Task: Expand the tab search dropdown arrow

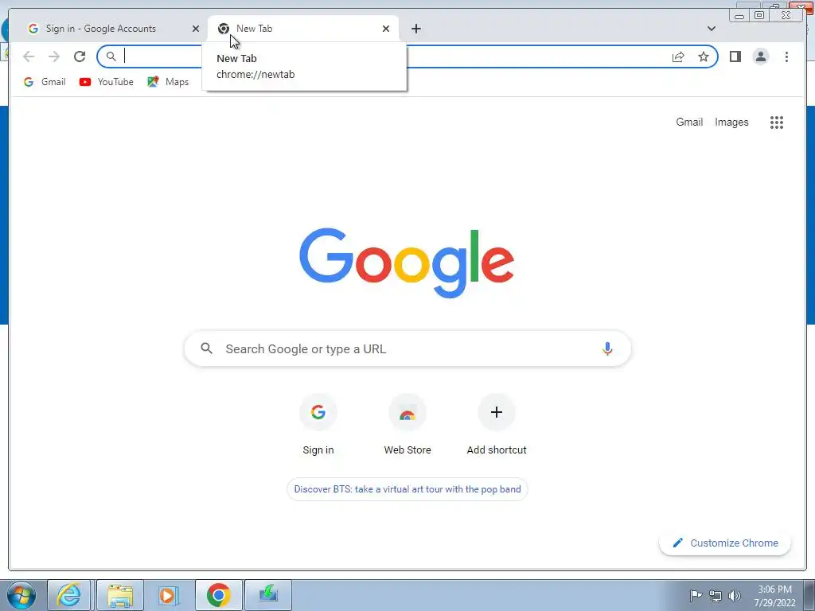Action: click(712, 29)
